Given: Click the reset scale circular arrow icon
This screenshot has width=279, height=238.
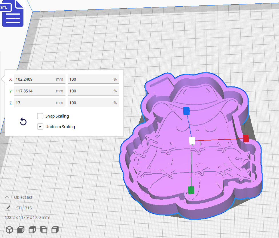Looking at the screenshot, I should click(23, 122).
